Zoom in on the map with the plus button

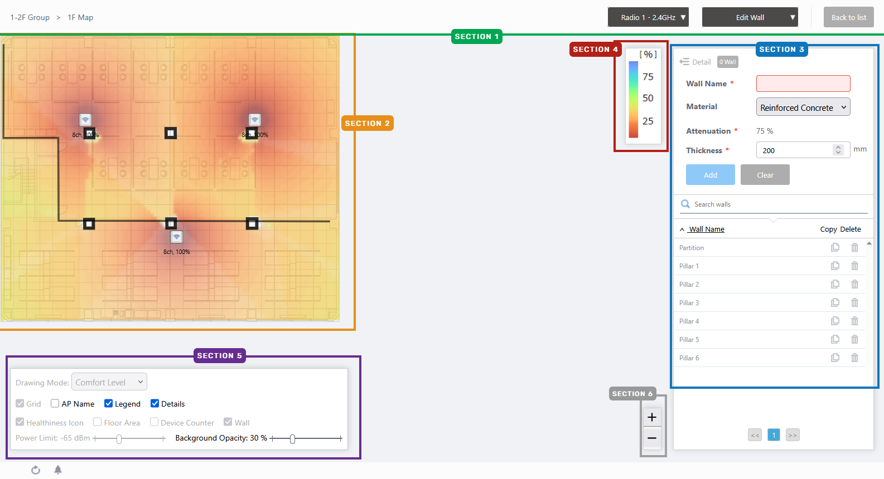click(x=652, y=417)
